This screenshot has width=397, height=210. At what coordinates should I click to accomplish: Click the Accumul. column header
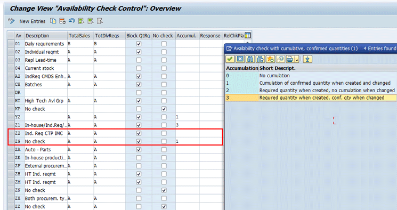tap(187, 36)
